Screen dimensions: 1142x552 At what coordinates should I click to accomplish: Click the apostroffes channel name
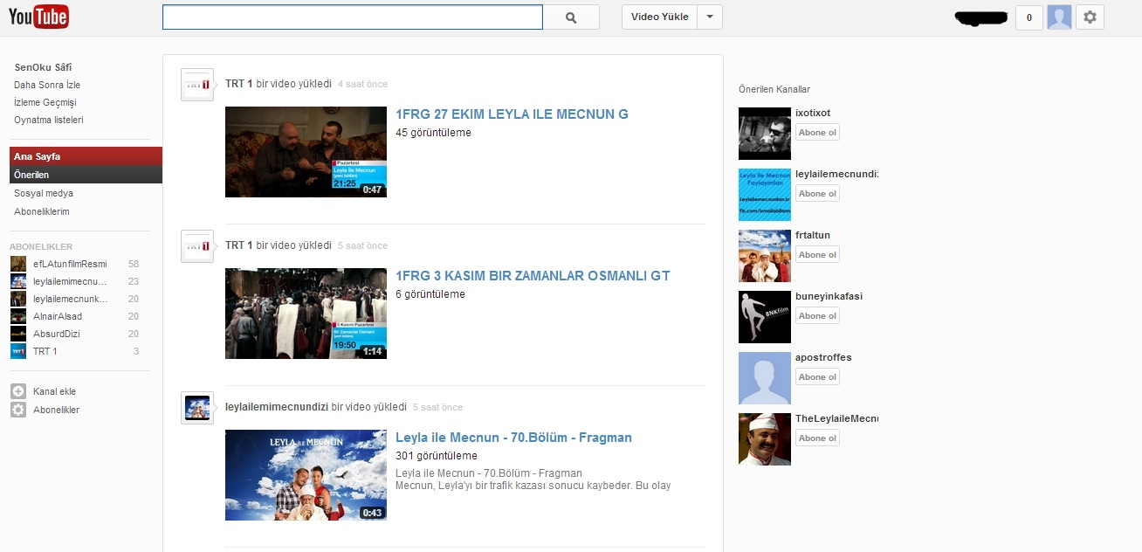pyautogui.click(x=823, y=357)
